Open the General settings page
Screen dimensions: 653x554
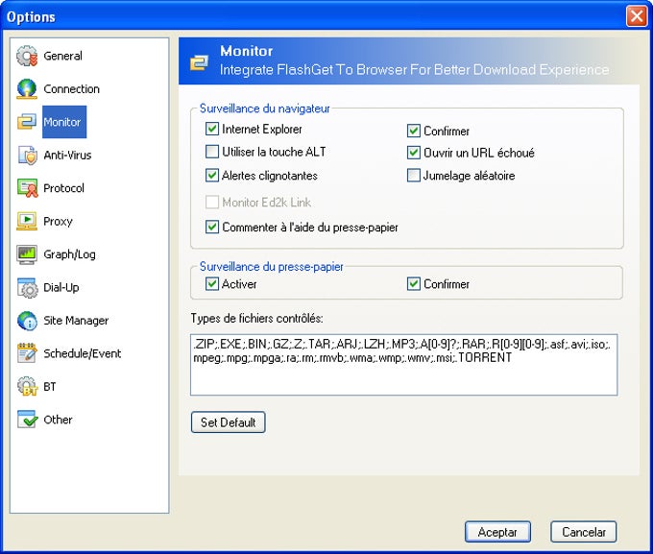tap(62, 56)
